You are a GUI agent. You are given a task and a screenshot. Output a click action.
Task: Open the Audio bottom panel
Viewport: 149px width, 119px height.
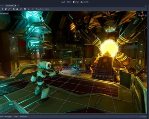pos(15,117)
